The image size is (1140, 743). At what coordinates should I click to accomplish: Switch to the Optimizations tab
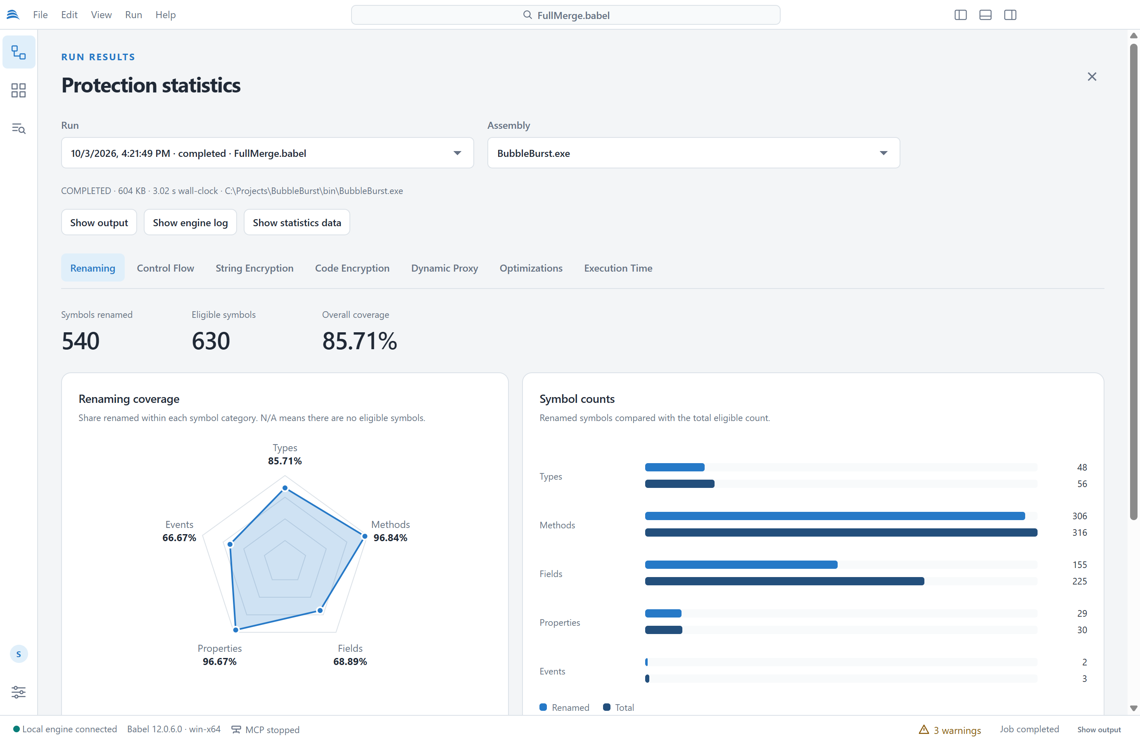coord(531,268)
